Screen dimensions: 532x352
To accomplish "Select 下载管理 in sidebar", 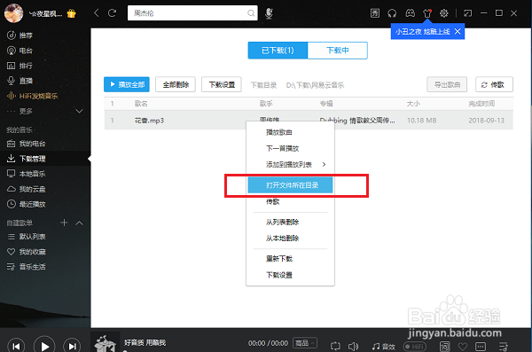I will pos(32,159).
